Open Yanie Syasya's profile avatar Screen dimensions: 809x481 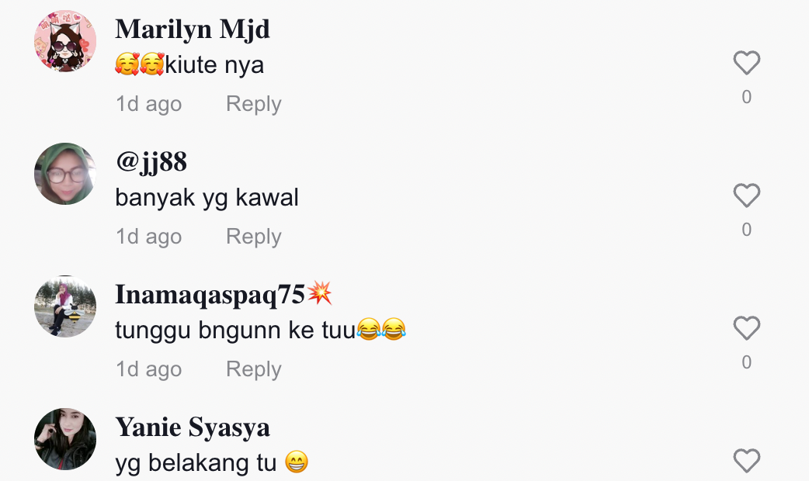65,439
